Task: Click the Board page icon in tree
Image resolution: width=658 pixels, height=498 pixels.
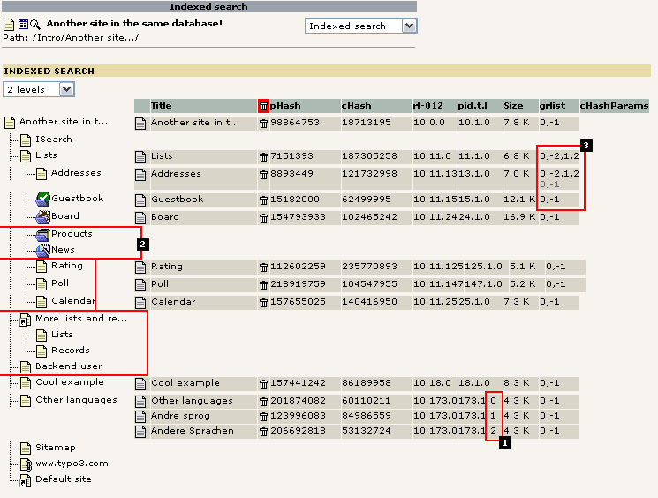Action: click(42, 216)
